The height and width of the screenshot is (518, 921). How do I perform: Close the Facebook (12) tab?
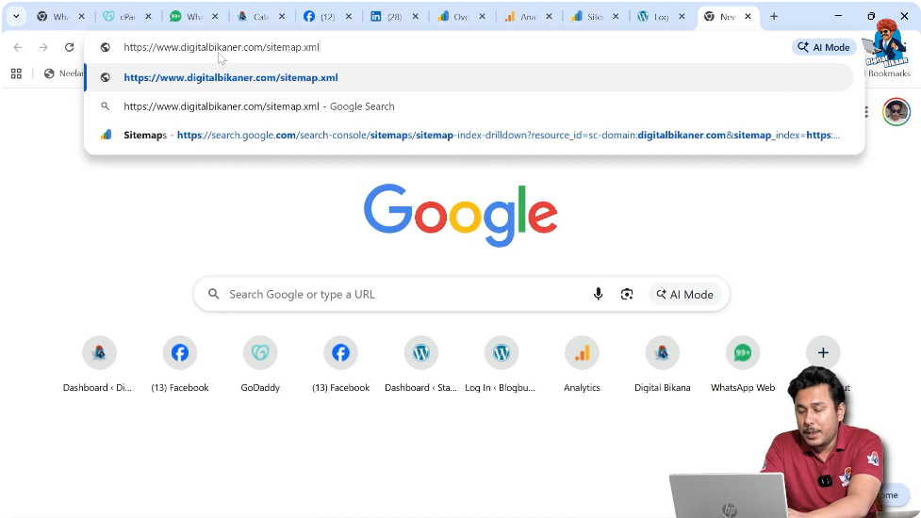[348, 16]
